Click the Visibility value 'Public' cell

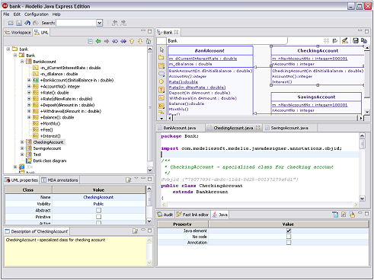(98, 204)
